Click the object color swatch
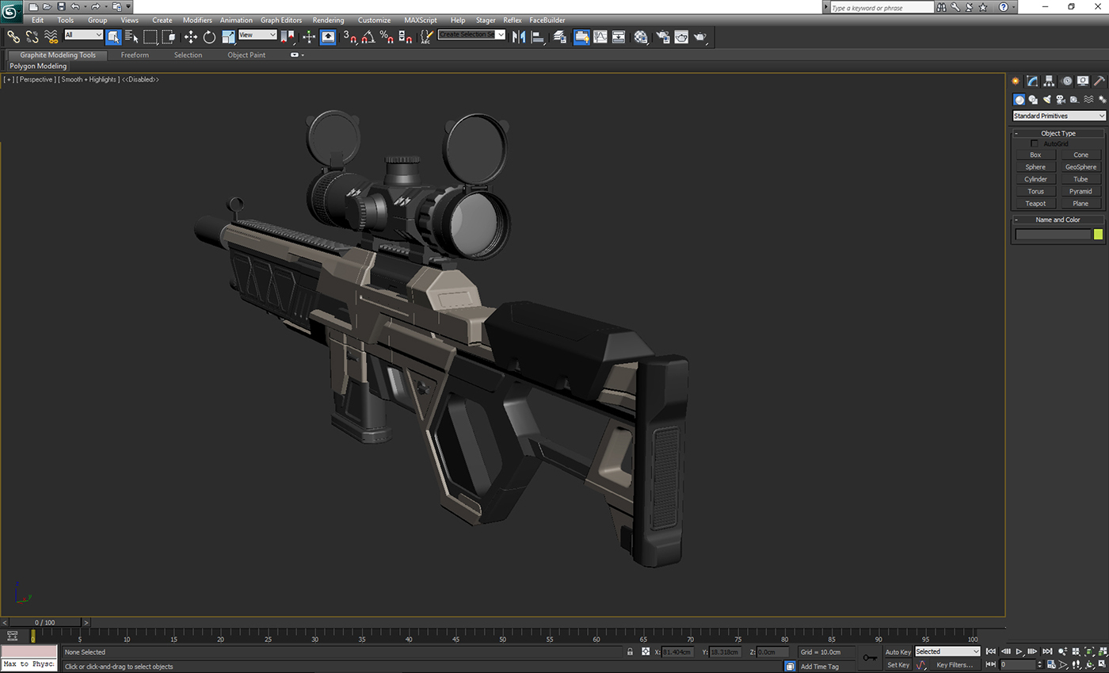Screen dimensions: 1109x673 (x=1098, y=234)
